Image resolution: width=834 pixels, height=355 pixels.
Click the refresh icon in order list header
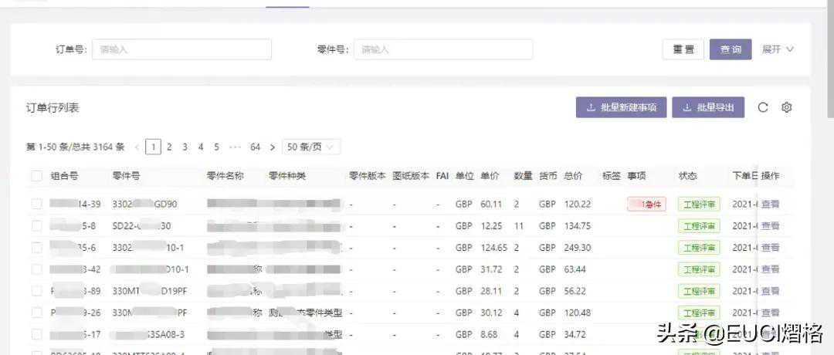click(763, 108)
